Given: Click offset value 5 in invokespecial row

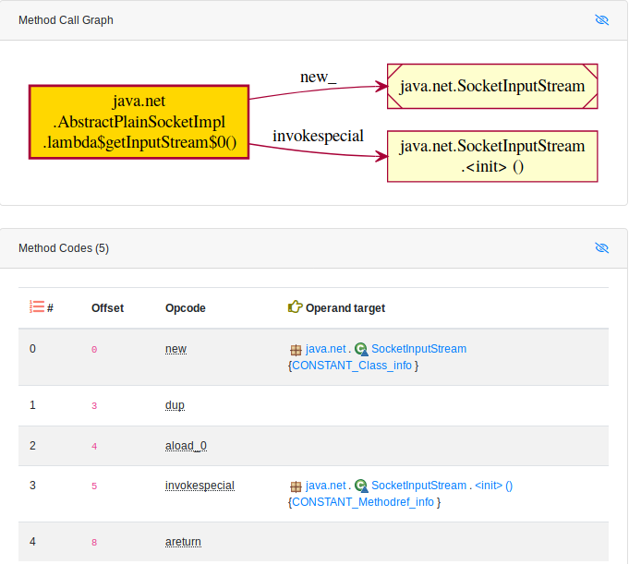Looking at the screenshot, I should point(94,486).
